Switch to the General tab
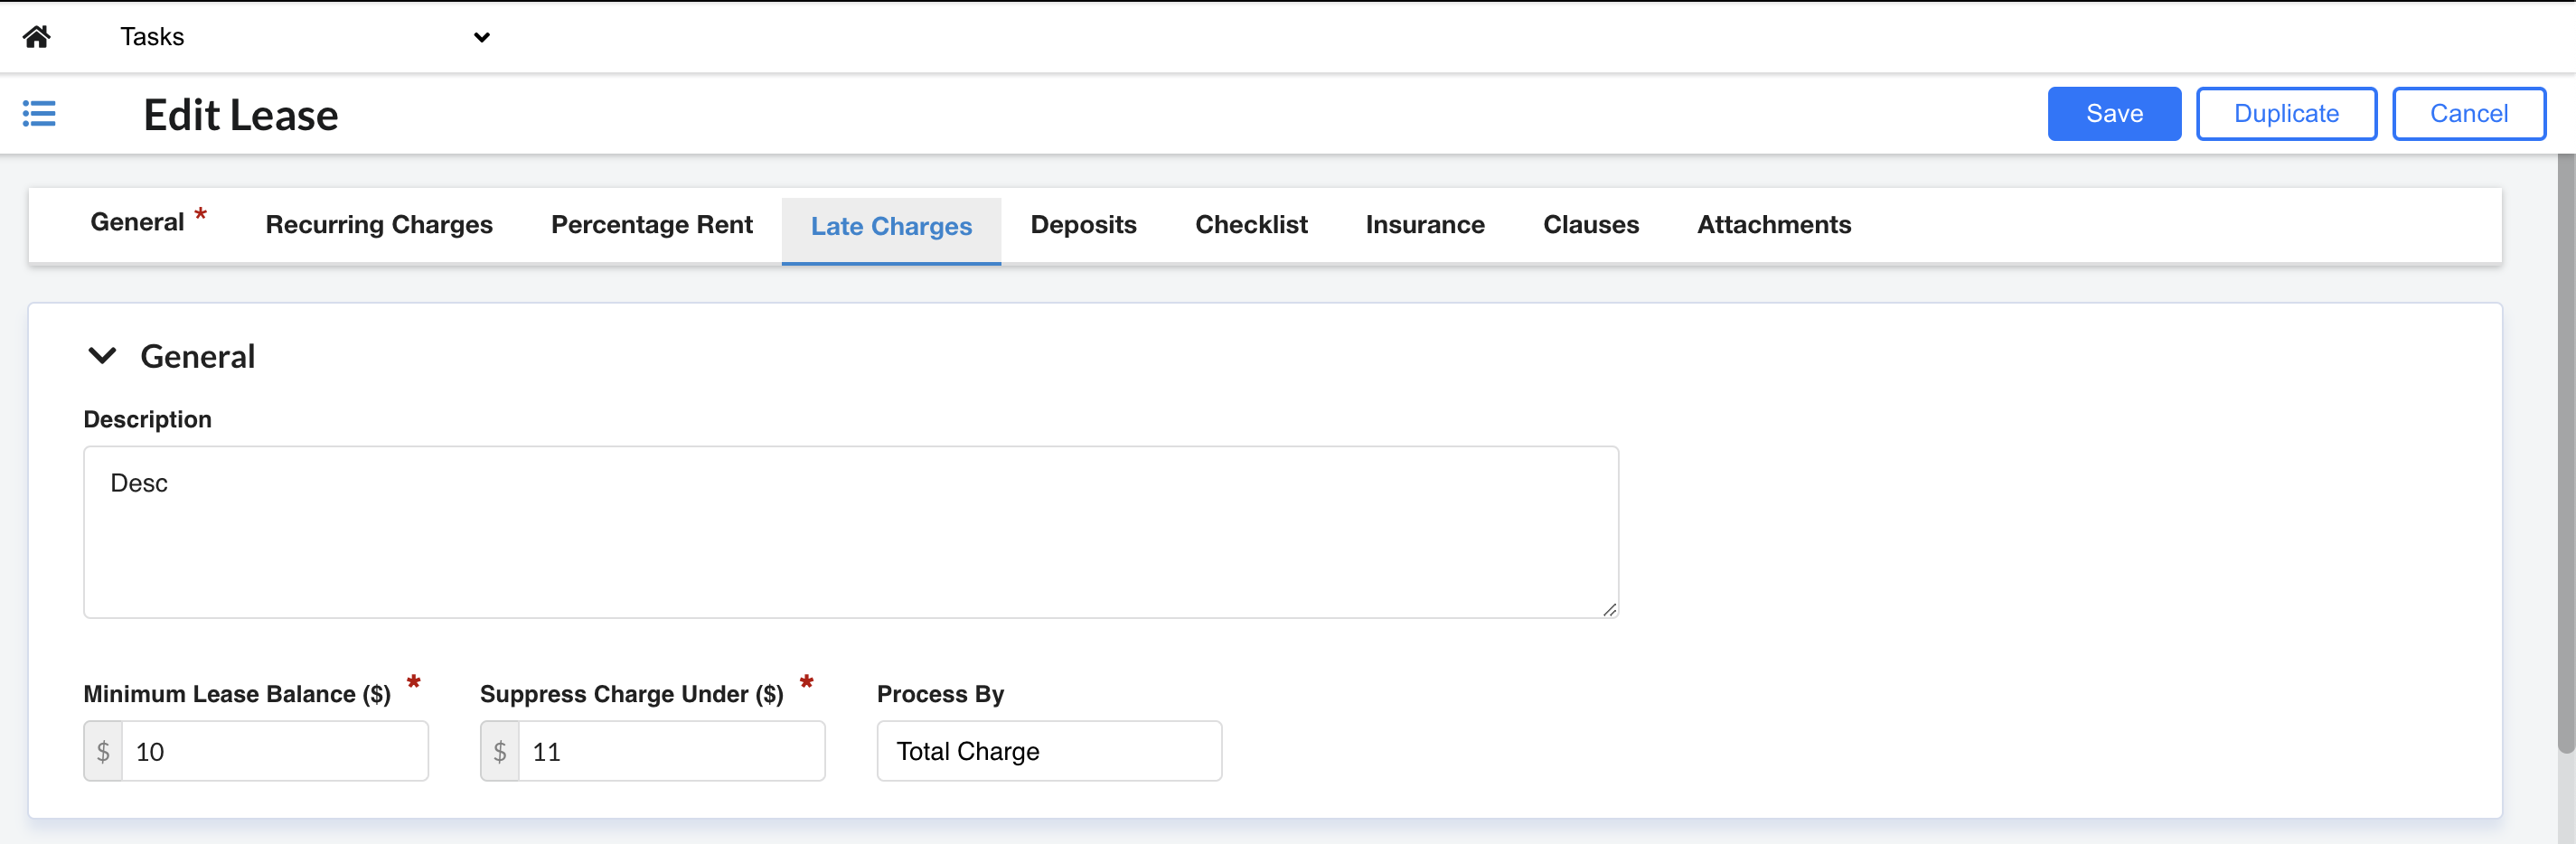This screenshot has width=2576, height=844. click(x=148, y=223)
